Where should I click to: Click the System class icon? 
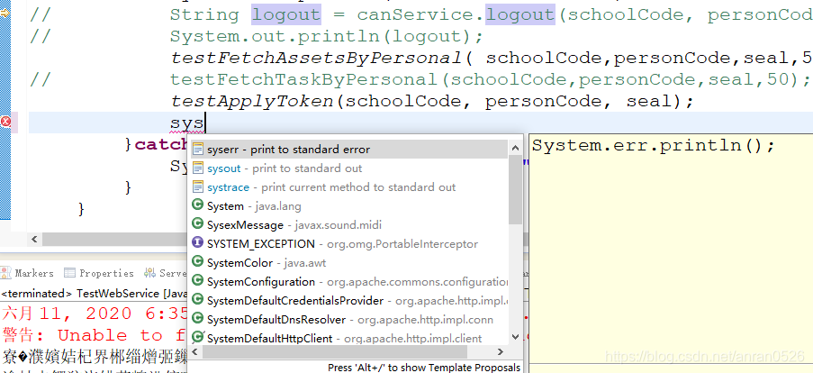coord(197,205)
